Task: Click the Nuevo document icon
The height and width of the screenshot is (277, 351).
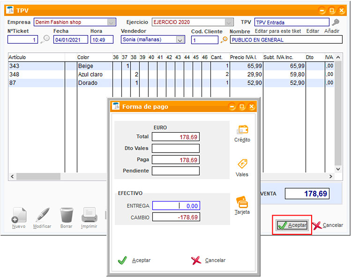Action: (19, 215)
